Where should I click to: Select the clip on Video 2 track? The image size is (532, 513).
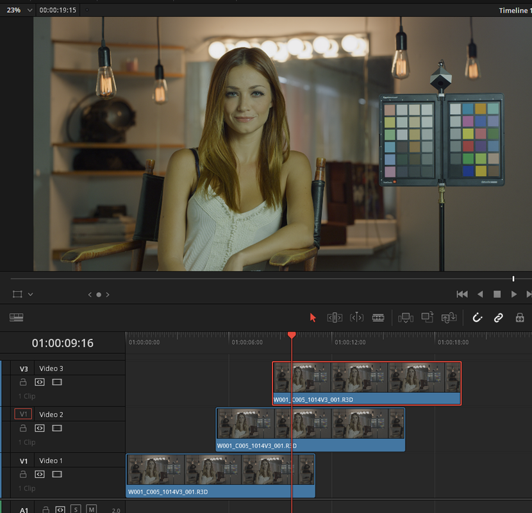[310, 430]
